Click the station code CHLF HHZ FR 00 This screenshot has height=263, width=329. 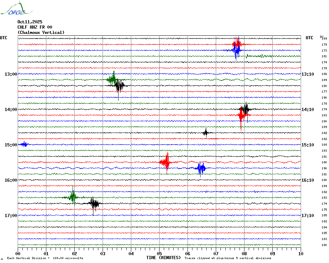pos(35,27)
